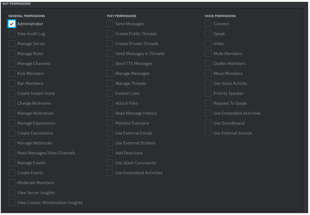This screenshot has height=215, width=310.
Task: Enable Send Messages in Threads
Action: pyautogui.click(x=110, y=53)
